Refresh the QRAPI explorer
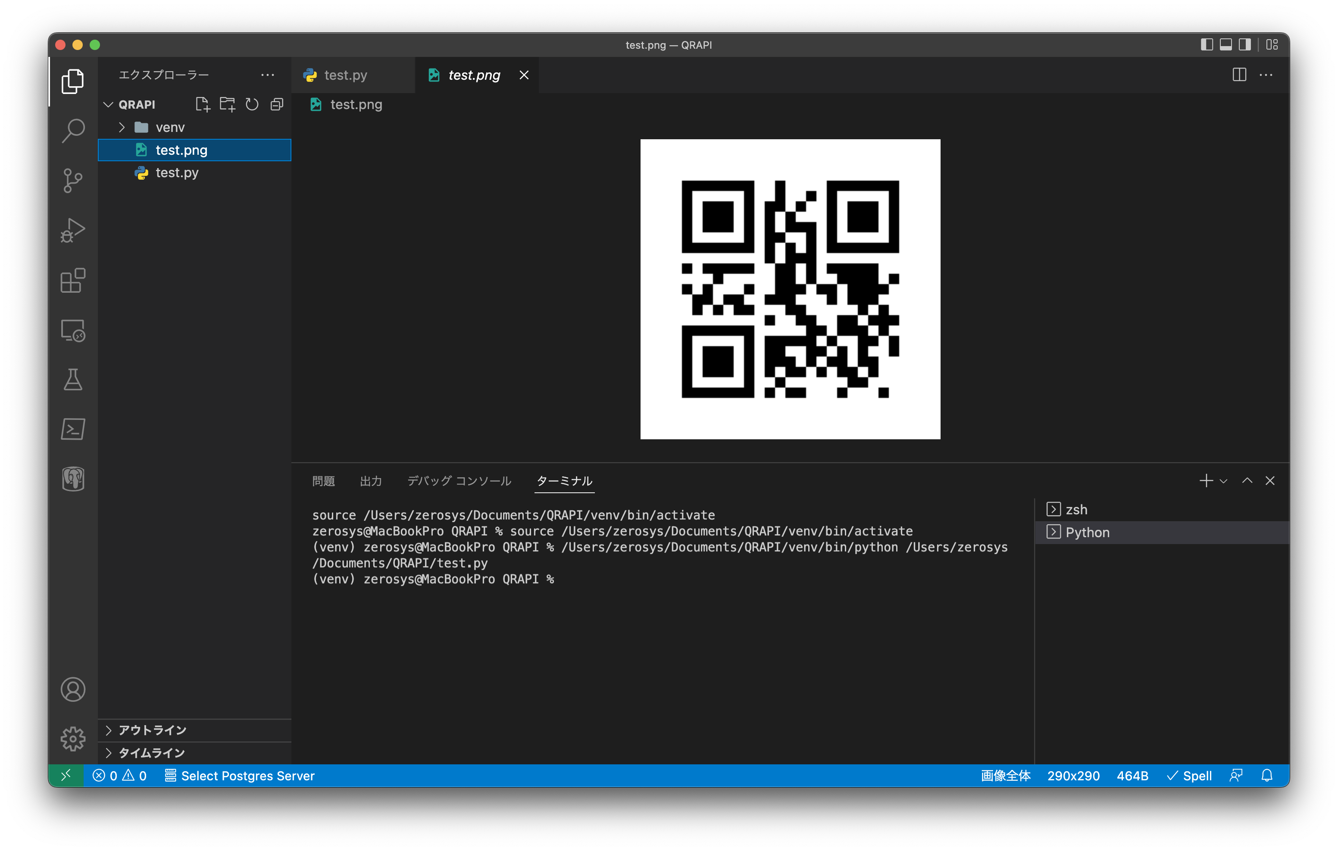Viewport: 1338px width, 851px height. pos(252,104)
